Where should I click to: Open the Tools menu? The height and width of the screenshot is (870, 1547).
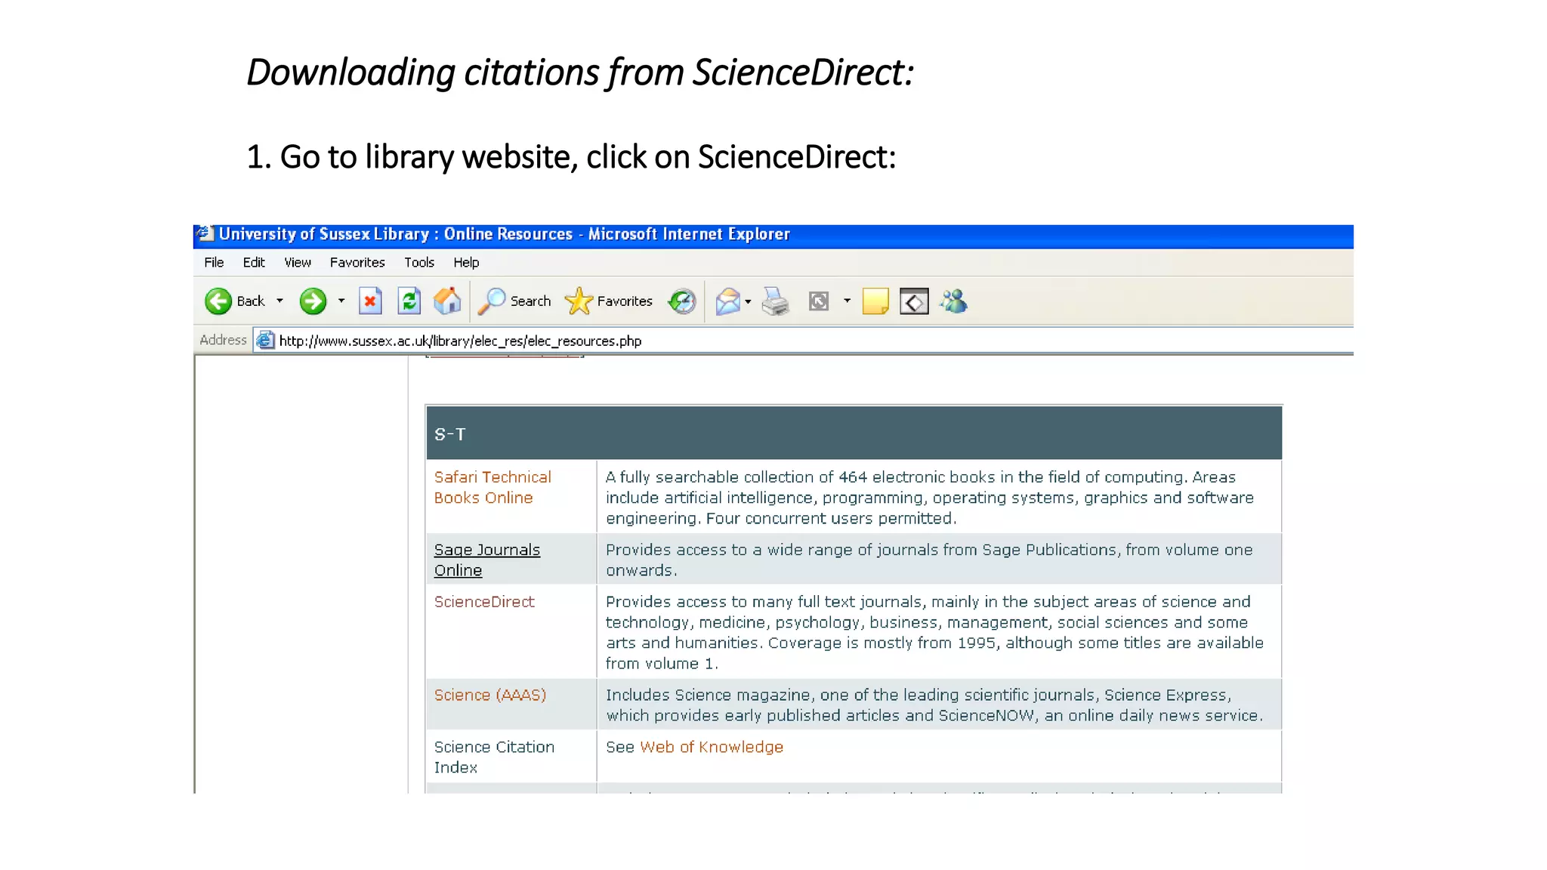tap(419, 263)
